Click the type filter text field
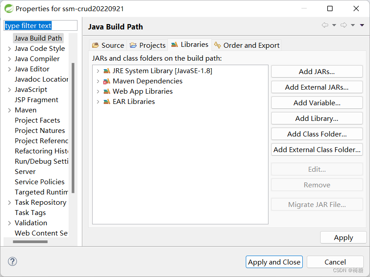This screenshot has height=277, width=370. click(41, 25)
